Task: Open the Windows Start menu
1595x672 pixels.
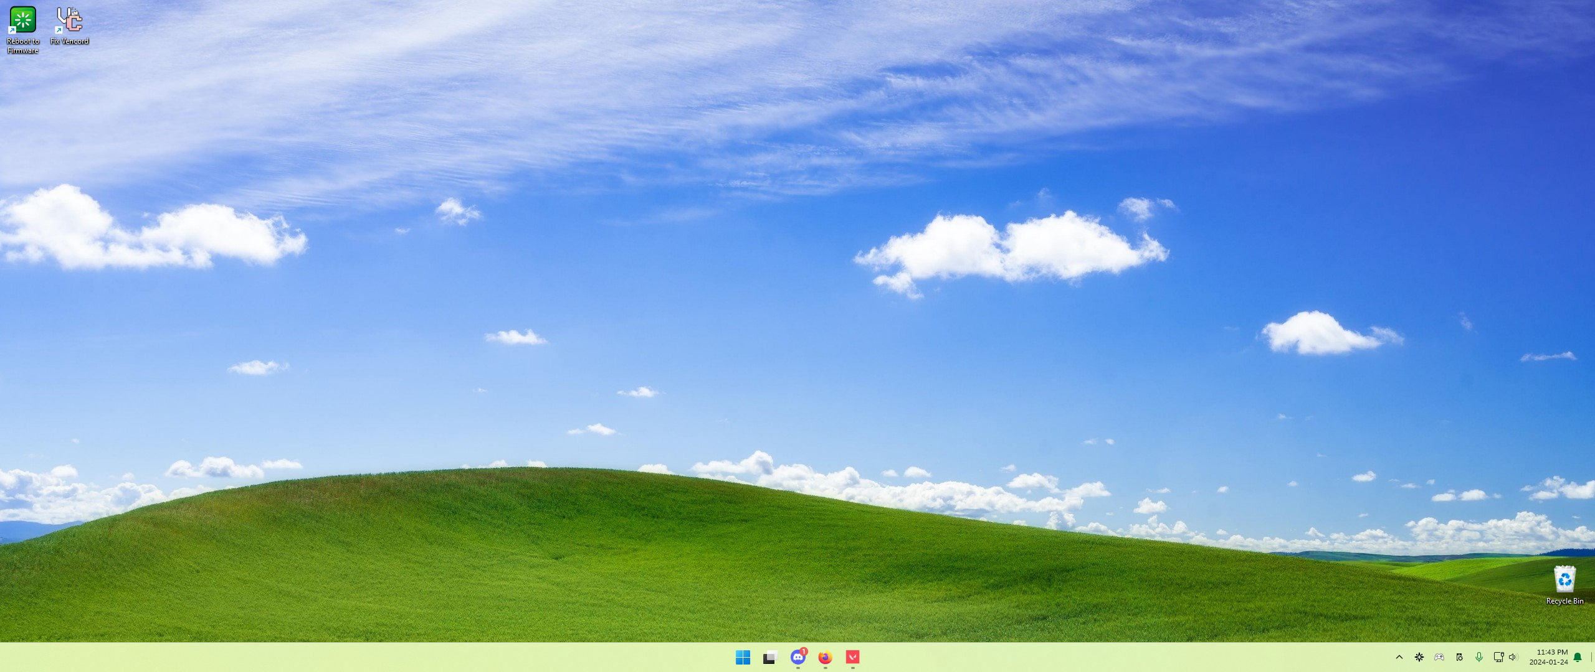Action: pyautogui.click(x=743, y=657)
